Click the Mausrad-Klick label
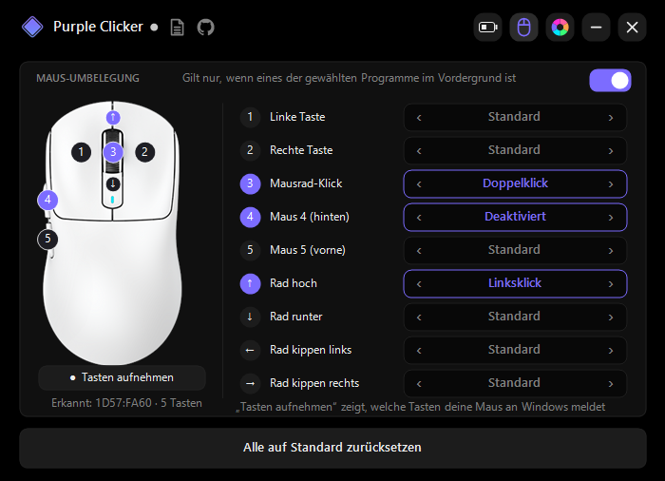The width and height of the screenshot is (665, 481). coord(306,183)
